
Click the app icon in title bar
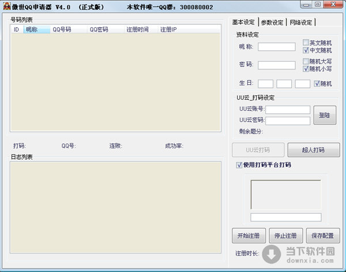point(6,6)
